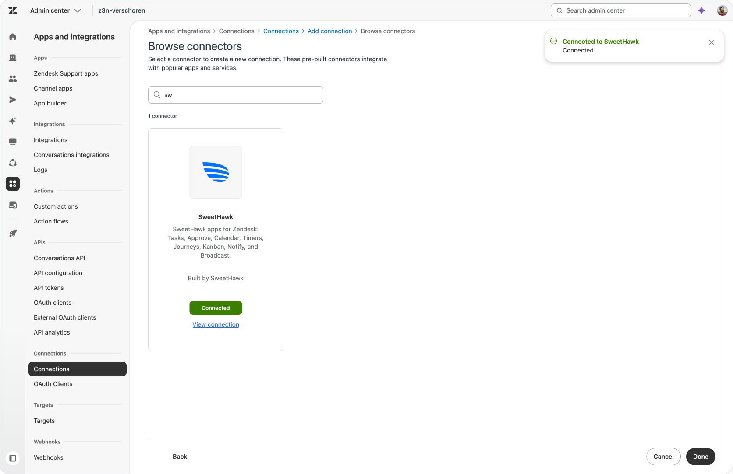Open OAuth Clients under Connections section
The image size is (733, 474).
[x=53, y=384]
